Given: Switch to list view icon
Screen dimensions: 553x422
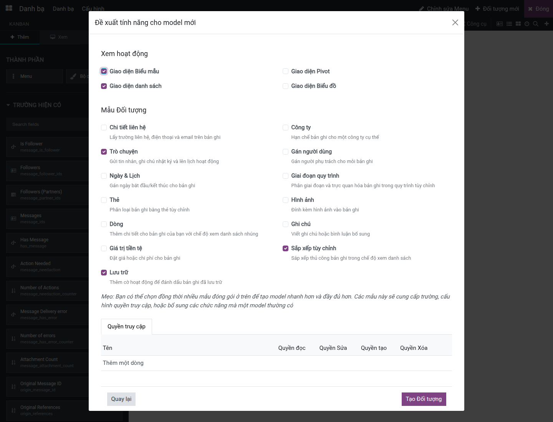Looking at the screenshot, I should [509, 24].
